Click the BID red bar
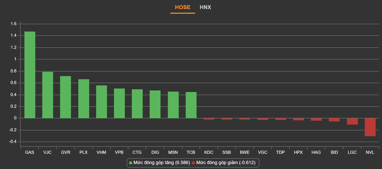 pyautogui.click(x=334, y=120)
